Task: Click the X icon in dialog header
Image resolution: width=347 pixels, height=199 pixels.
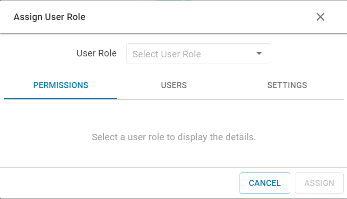Action: tap(320, 17)
